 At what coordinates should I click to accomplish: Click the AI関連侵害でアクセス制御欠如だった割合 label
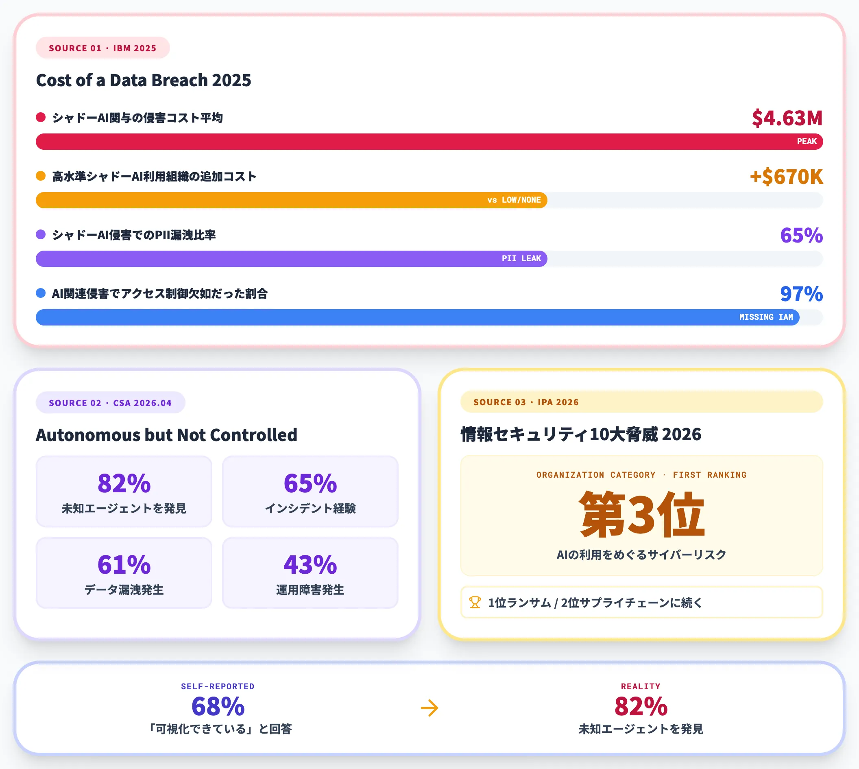tap(159, 293)
